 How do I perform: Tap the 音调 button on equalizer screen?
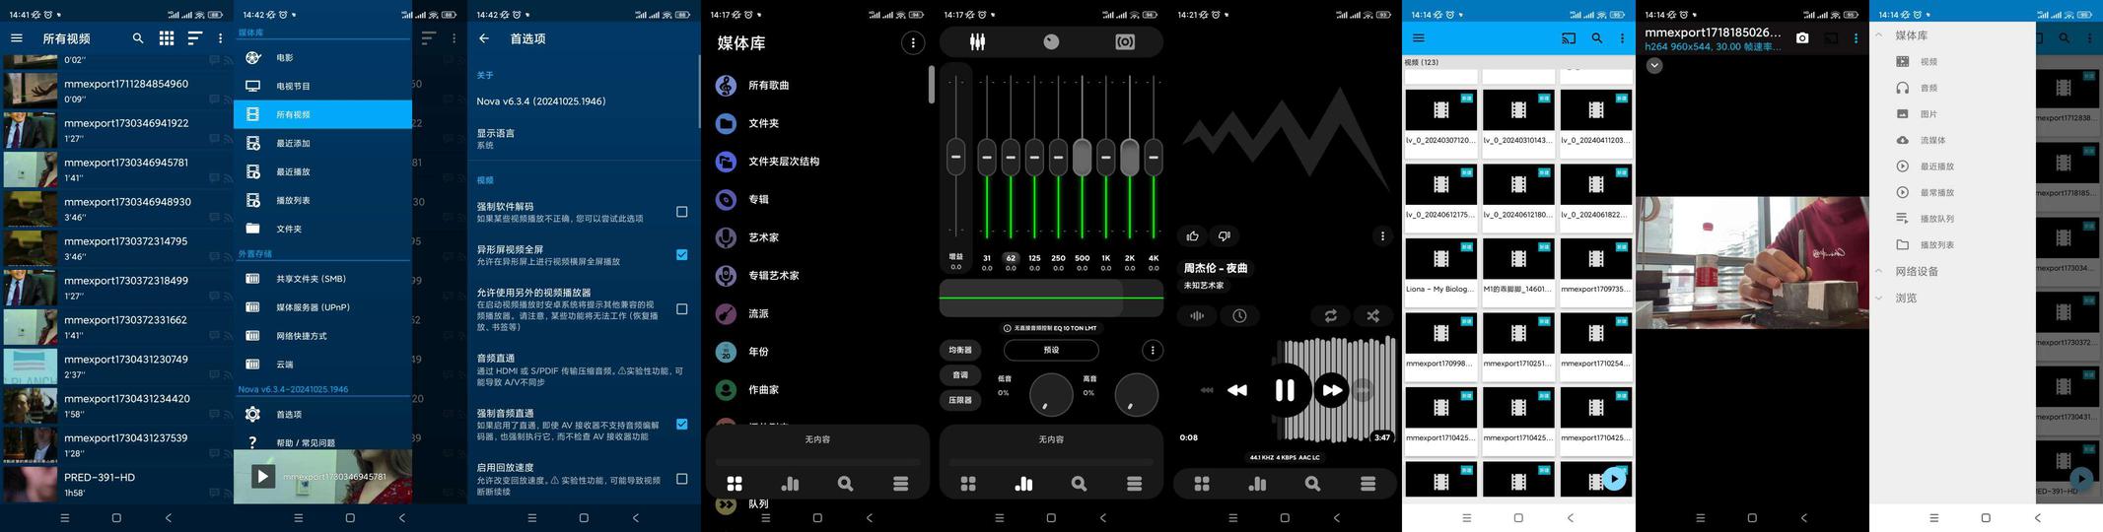pos(960,375)
